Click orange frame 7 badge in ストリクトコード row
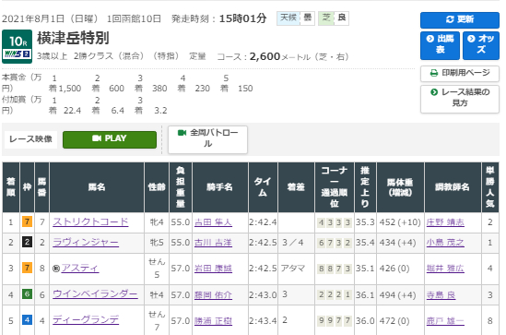Image resolution: width=506 pixels, height=335 pixels. [x=27, y=221]
